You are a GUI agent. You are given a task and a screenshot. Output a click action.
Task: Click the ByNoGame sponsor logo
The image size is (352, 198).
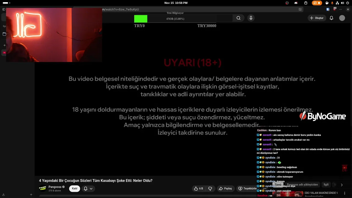point(322,116)
